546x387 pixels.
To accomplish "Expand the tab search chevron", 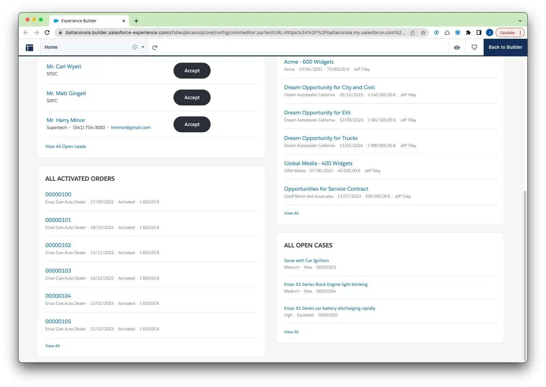I will 520,21.
